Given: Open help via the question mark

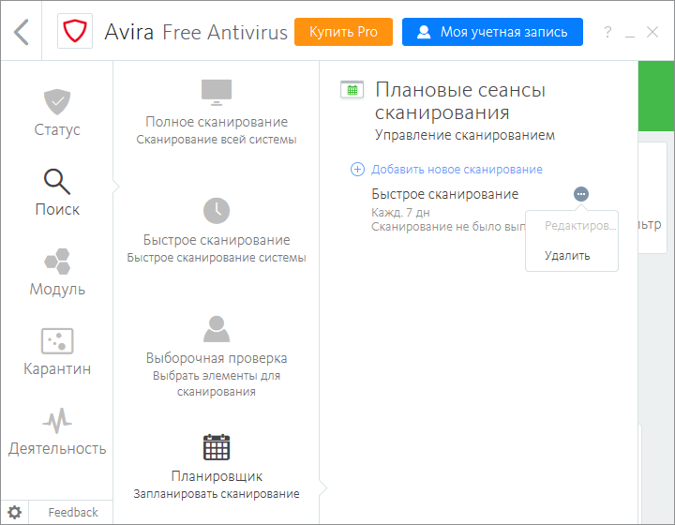Looking at the screenshot, I should pos(607,33).
